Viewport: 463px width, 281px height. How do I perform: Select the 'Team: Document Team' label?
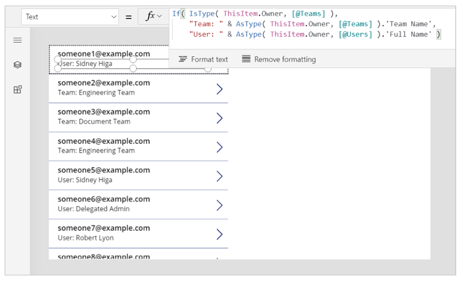tap(94, 122)
